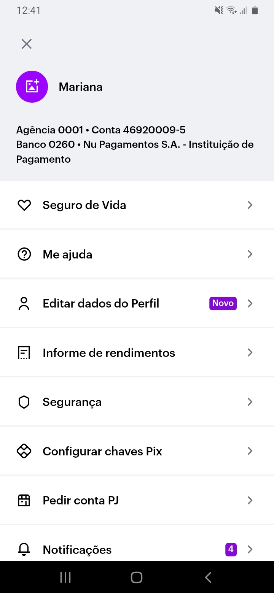Tap the store icon for conta PJ
Viewport: 274px width, 593px height.
tap(24, 501)
